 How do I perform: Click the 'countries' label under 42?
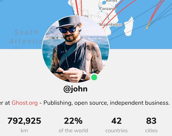click(x=116, y=131)
